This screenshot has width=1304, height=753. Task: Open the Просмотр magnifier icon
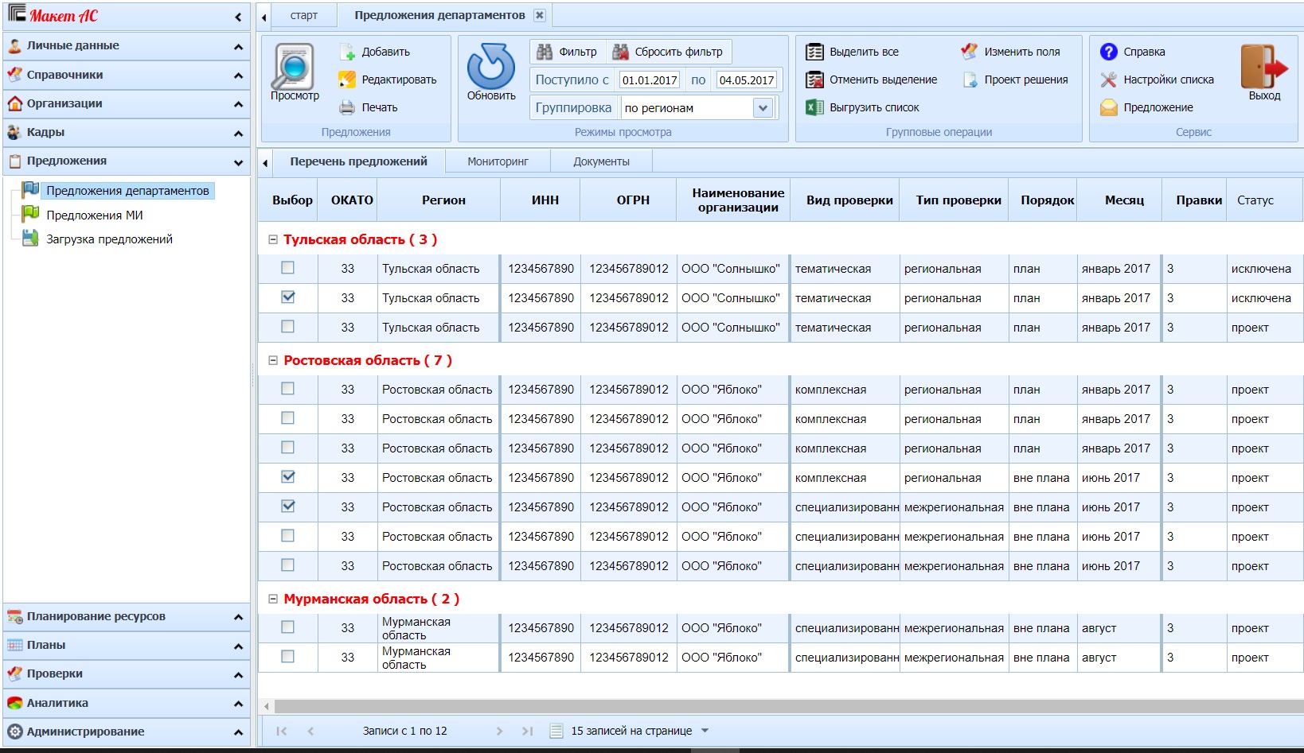pyautogui.click(x=294, y=67)
